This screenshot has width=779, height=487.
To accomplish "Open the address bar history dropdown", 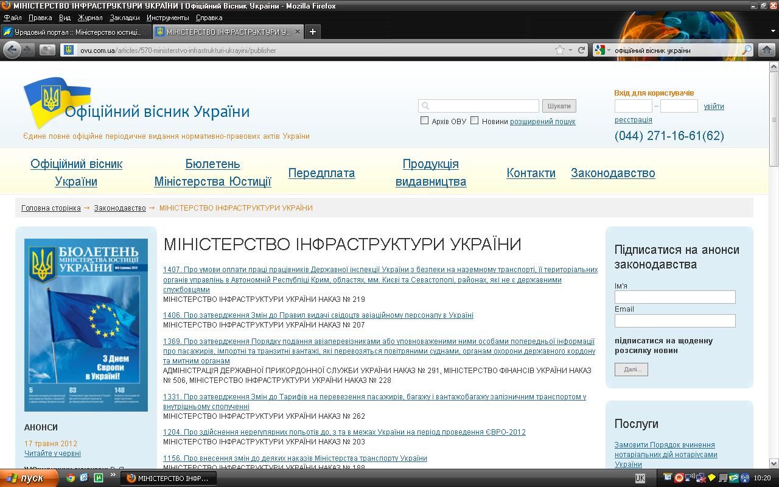I will point(570,51).
